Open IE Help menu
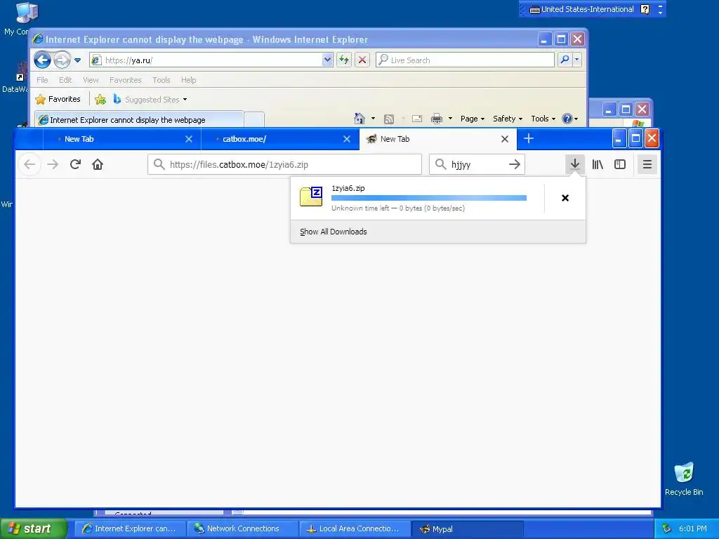The height and width of the screenshot is (539, 719). [188, 80]
